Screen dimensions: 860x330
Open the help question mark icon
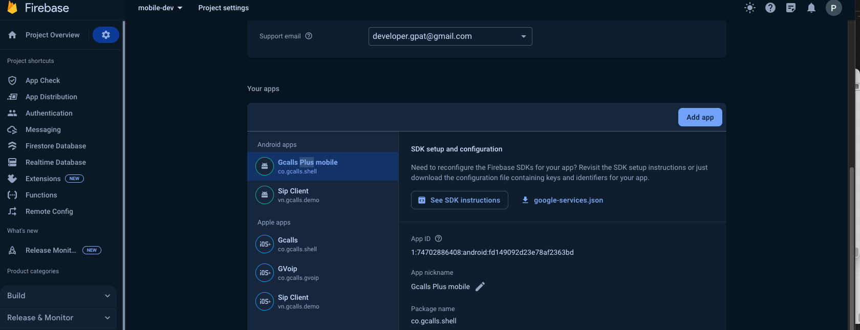[770, 8]
